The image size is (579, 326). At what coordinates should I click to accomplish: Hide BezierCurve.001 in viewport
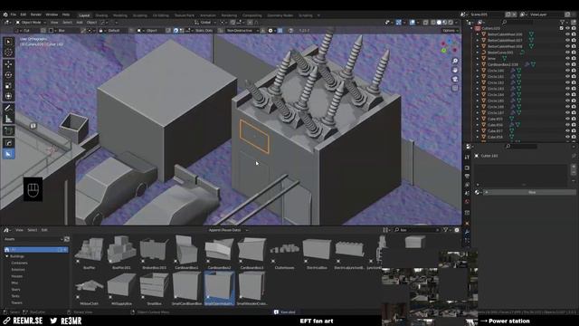tap(567, 53)
